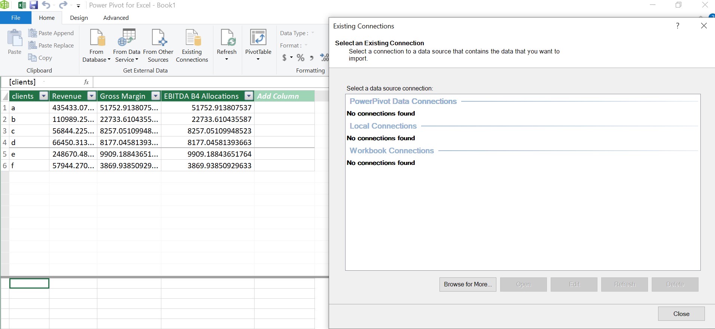
Task: Switch to the Home tab
Action: tap(47, 18)
